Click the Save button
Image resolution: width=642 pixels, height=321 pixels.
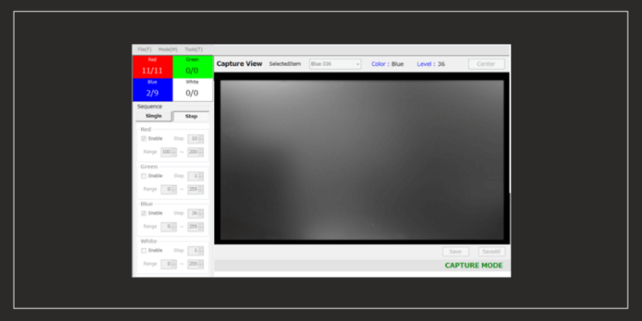click(455, 252)
